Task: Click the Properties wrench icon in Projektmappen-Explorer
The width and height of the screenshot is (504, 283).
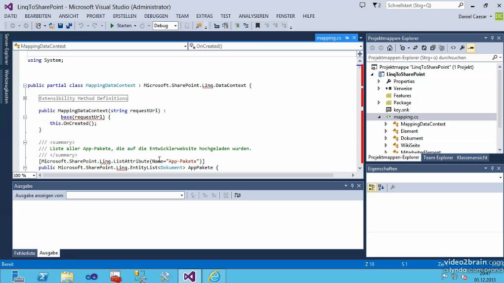Action: 462,48
